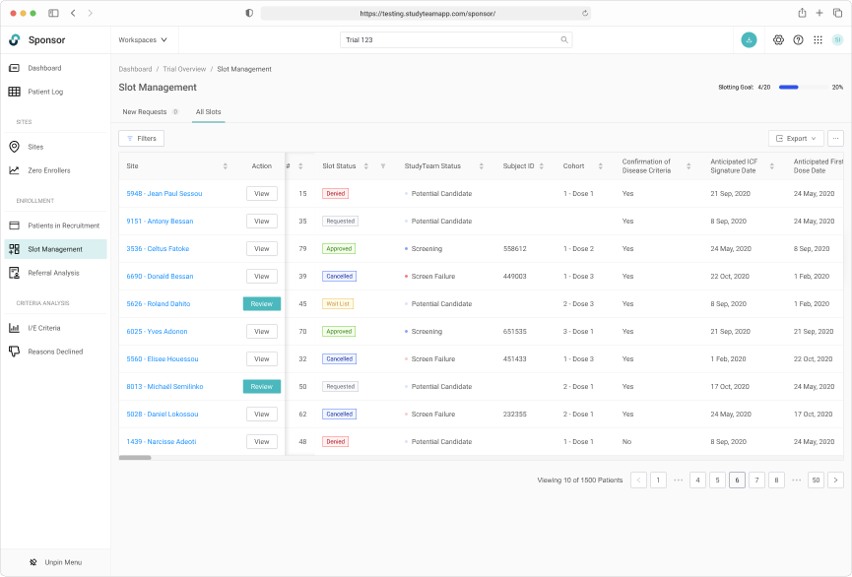Image resolution: width=852 pixels, height=577 pixels.
Task: Click the horizontal table scrollbar
Action: point(135,458)
